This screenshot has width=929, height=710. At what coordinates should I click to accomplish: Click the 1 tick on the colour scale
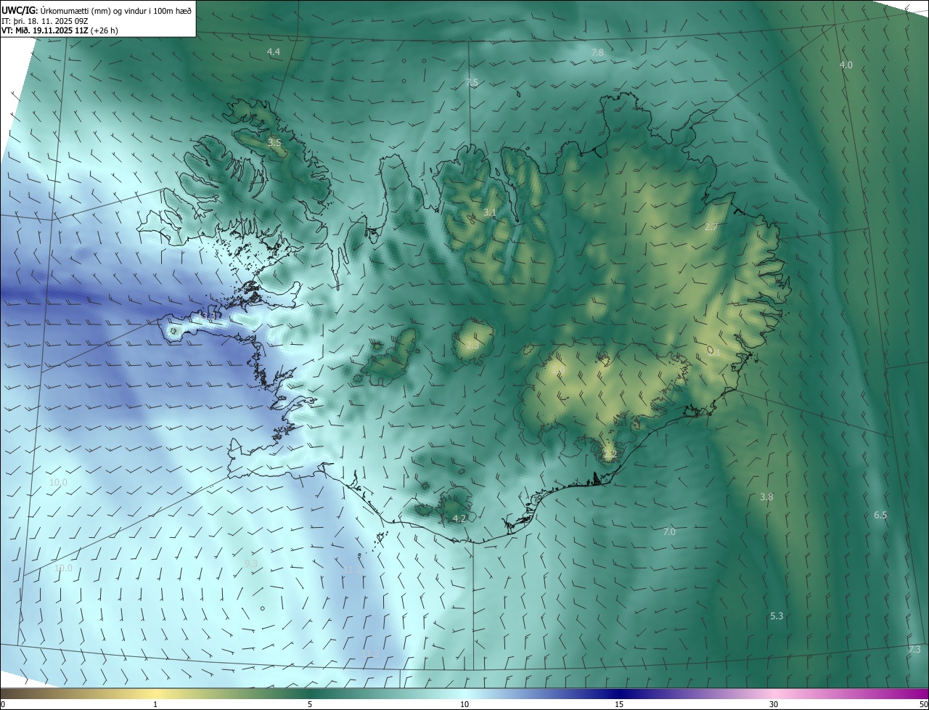click(x=155, y=704)
